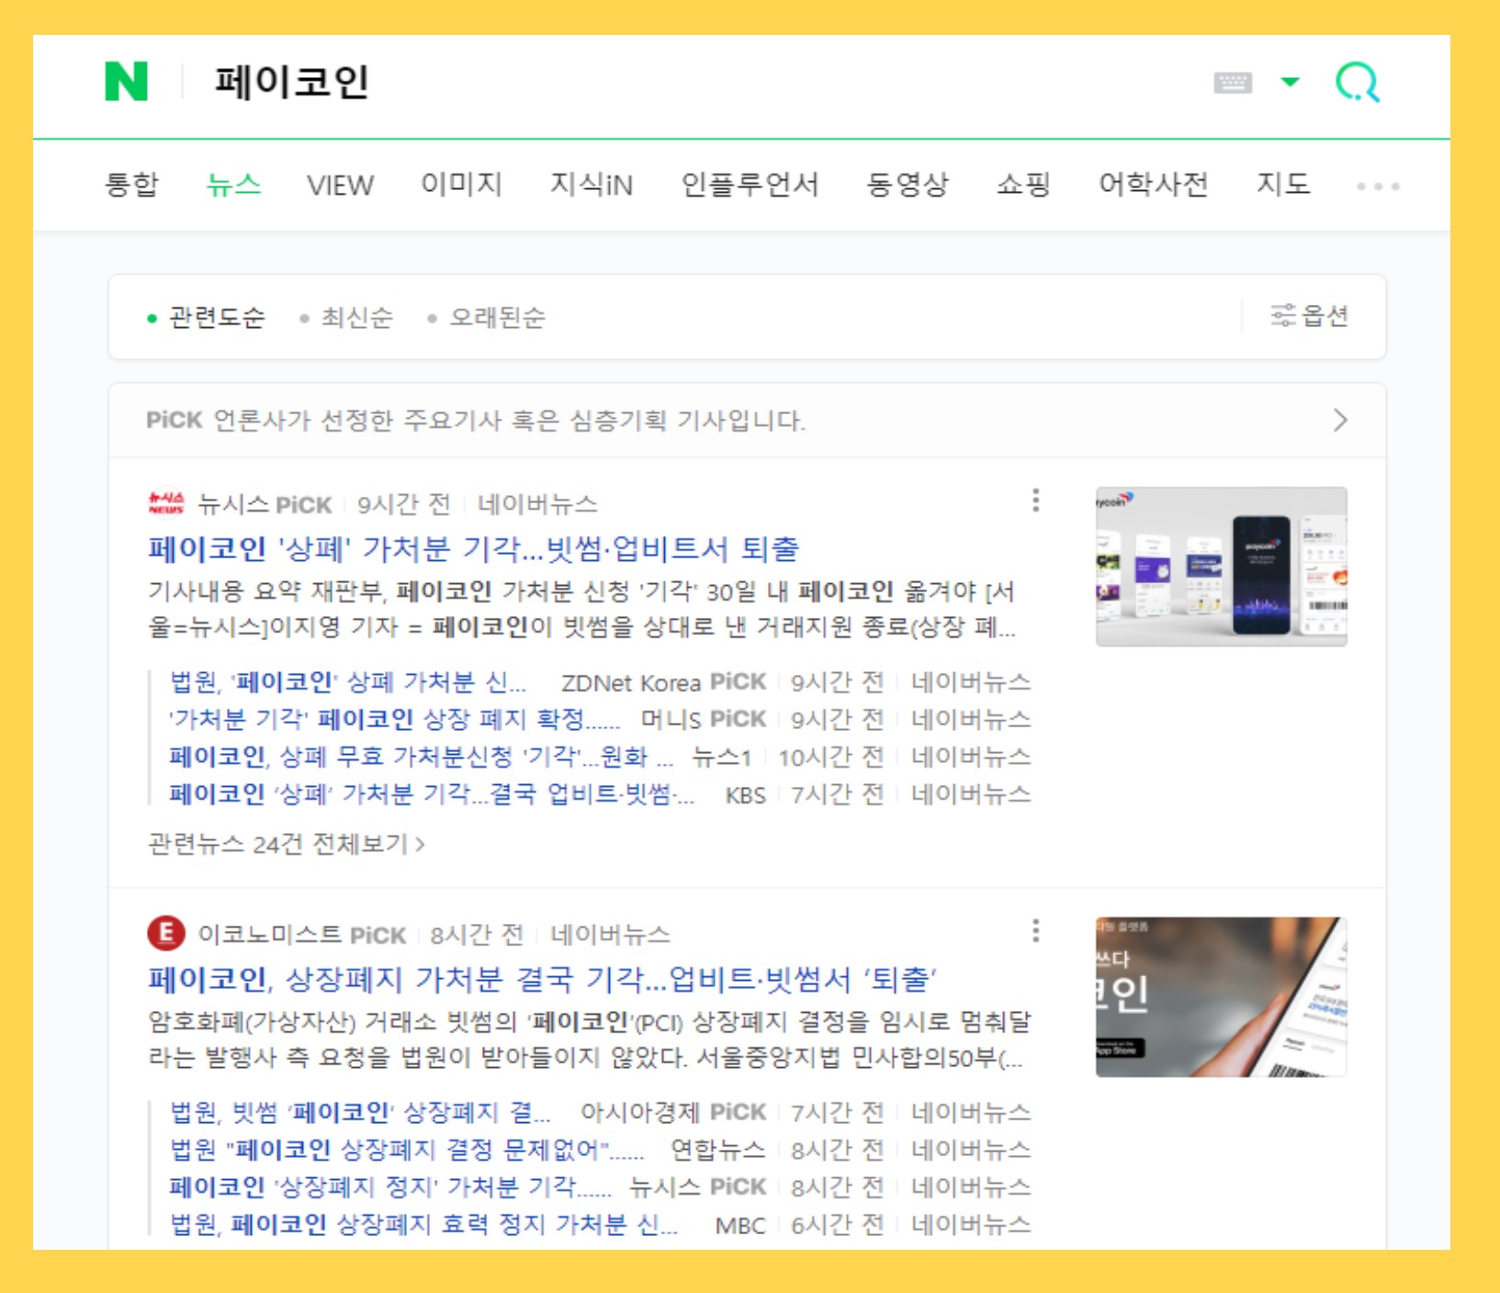
Task: Open headline 페이코인, 상장폐지 가처분 결국 기각…업비트·빗썸서 '퇴출'
Action: pos(542,980)
